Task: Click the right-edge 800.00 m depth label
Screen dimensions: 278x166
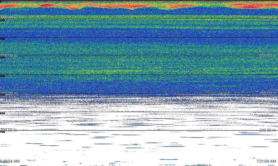Action: (267, 17)
